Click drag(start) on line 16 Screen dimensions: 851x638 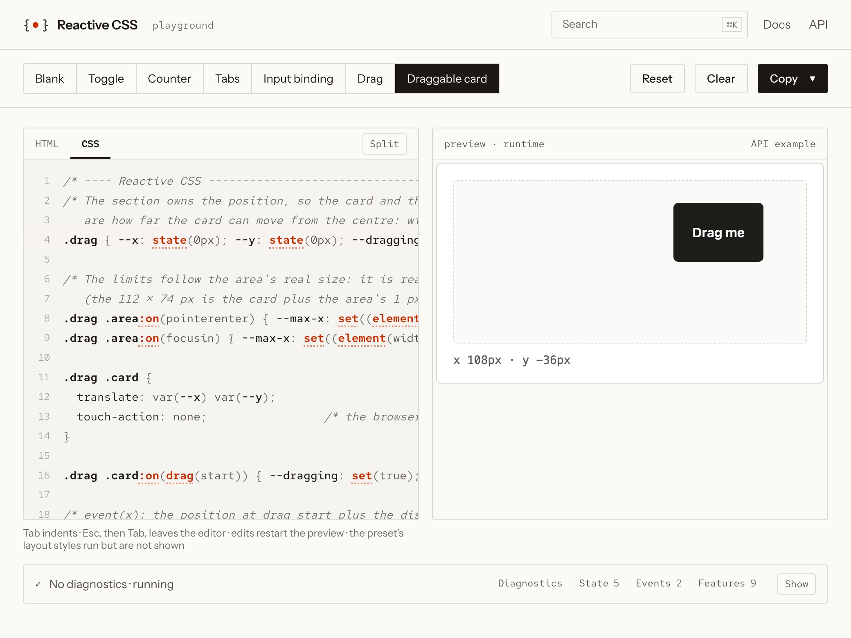204,476
